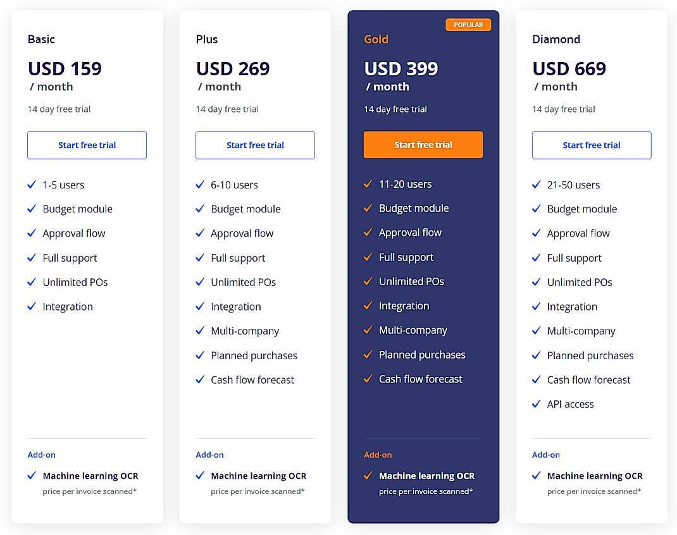Click the checkmark next to Diamond's Machine learning OCR
This screenshot has height=535, width=677.
tap(536, 476)
